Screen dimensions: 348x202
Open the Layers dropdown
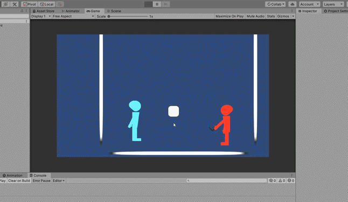(333, 4)
